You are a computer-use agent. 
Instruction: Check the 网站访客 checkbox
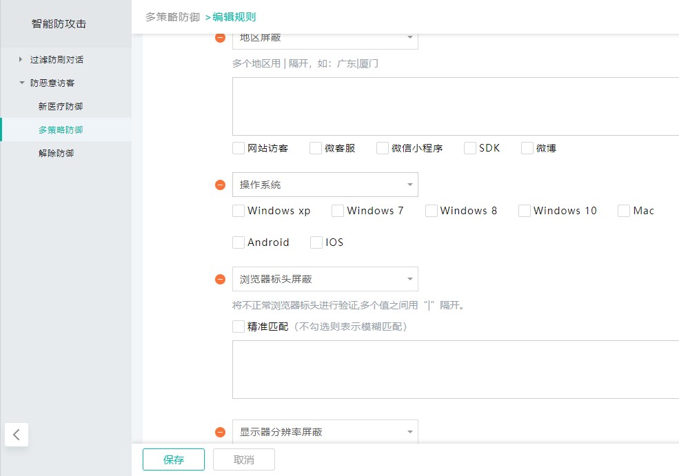[x=239, y=148]
